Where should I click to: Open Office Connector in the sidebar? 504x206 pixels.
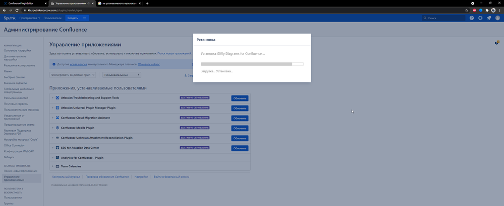pos(14,145)
